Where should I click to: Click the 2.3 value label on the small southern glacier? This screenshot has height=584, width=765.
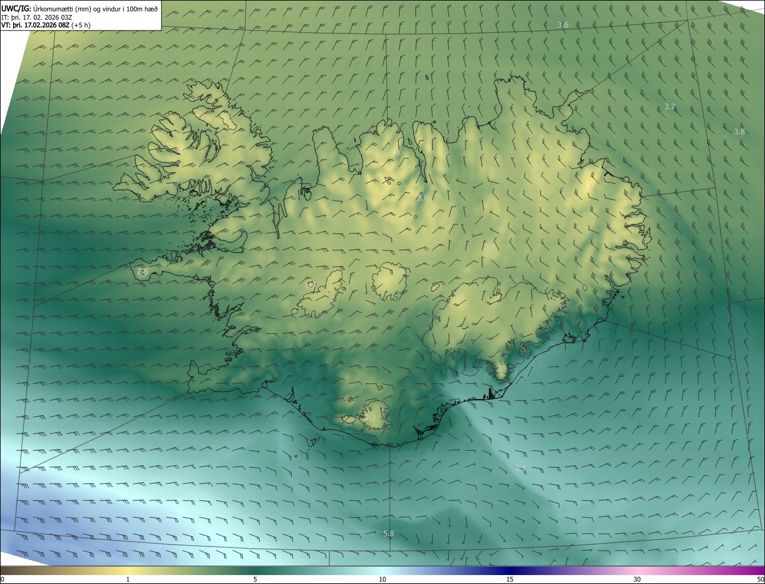(371, 417)
